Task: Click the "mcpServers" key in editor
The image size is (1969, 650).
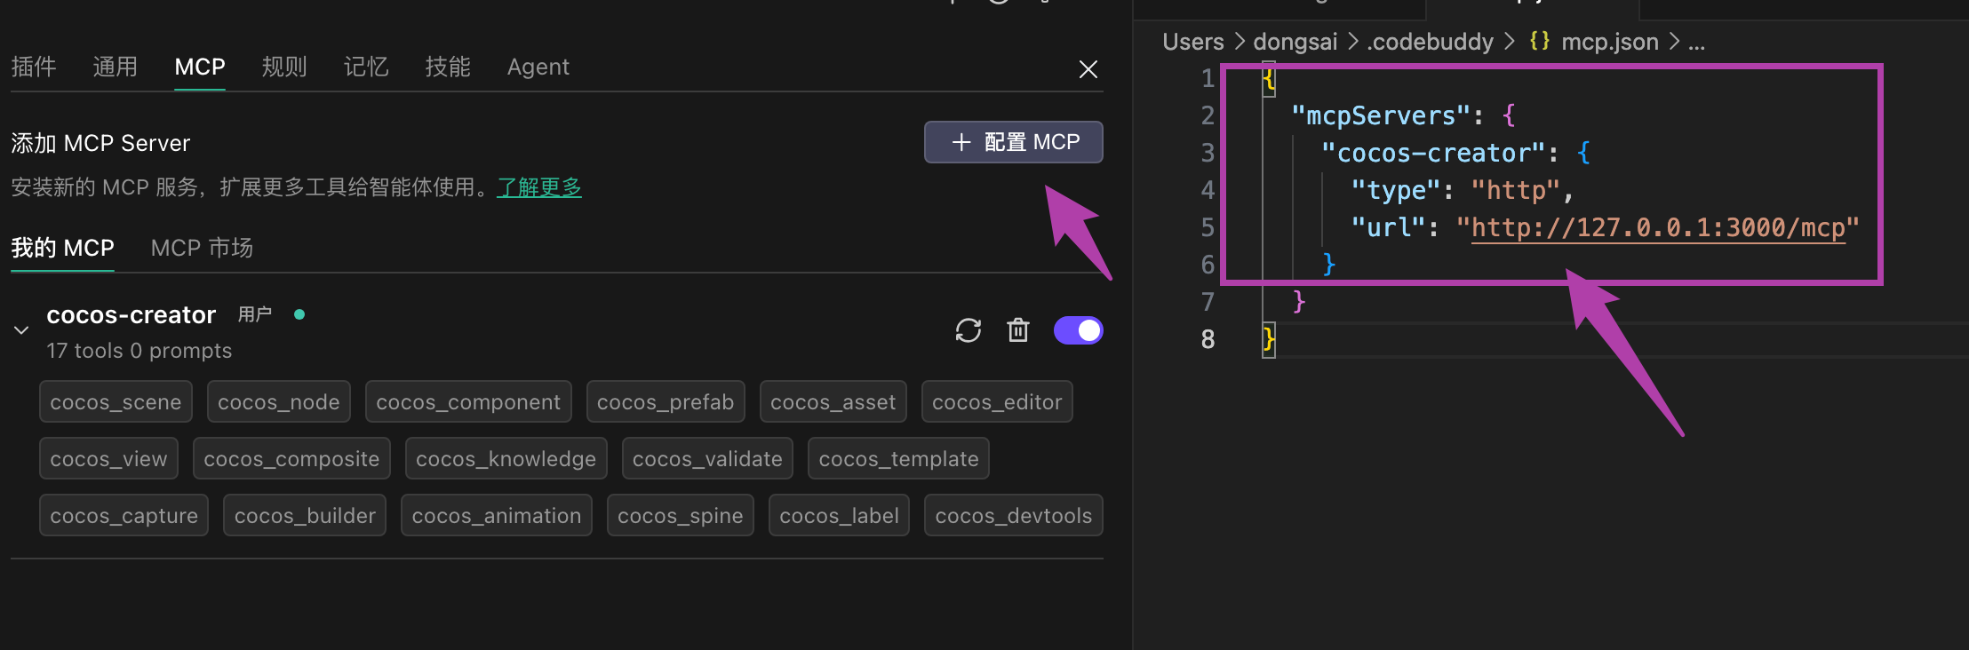Action: [1382, 116]
